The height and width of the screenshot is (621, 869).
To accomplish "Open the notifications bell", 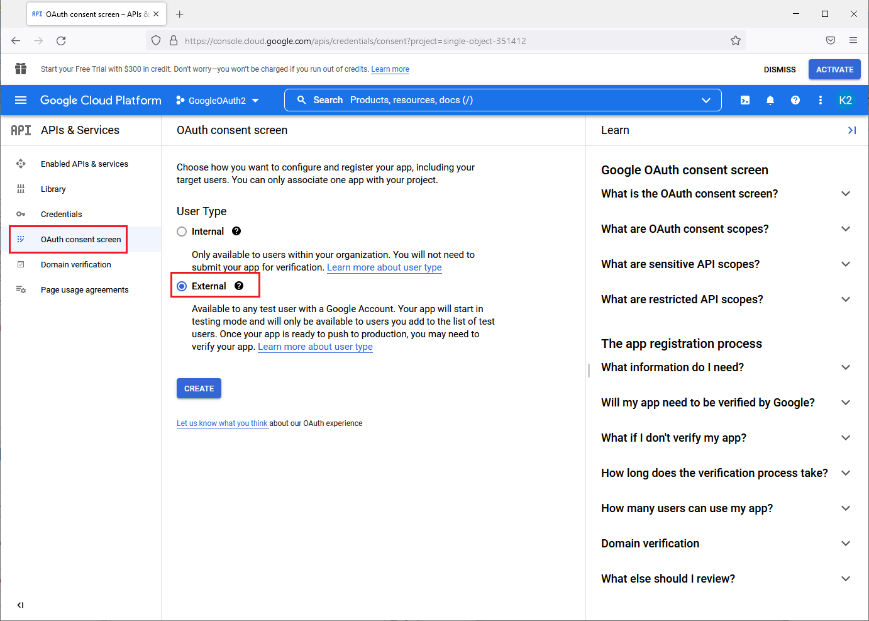I will pos(770,100).
